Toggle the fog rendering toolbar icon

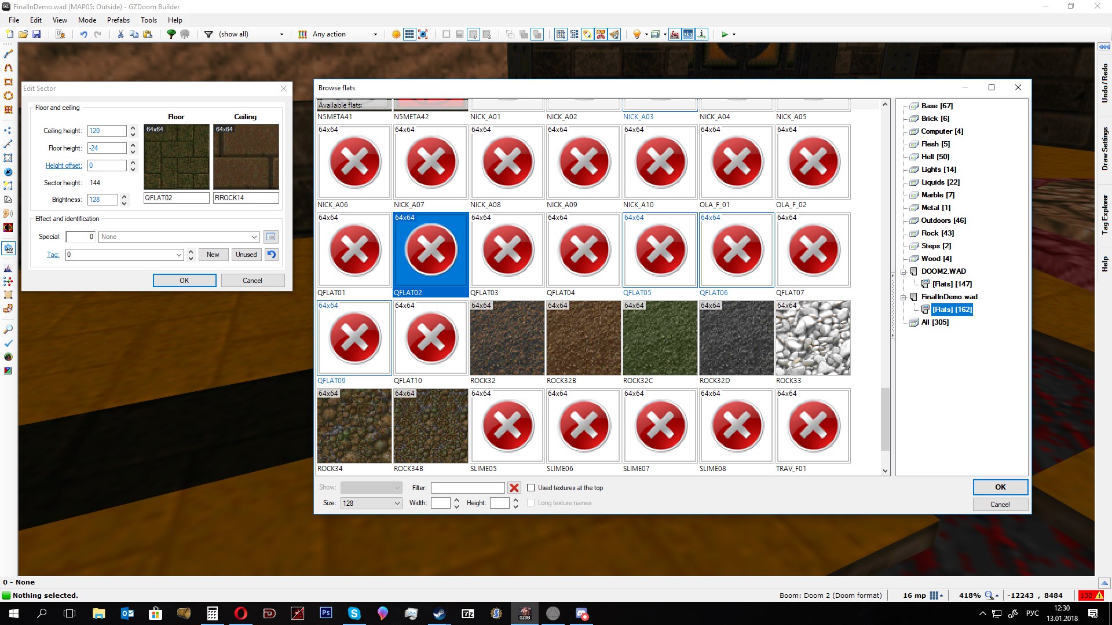tap(675, 34)
